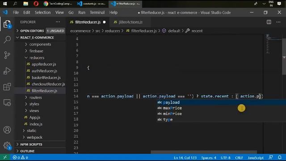Open Windows taskbar search
Viewport: 286px width, 161px height.
tap(15, 4)
